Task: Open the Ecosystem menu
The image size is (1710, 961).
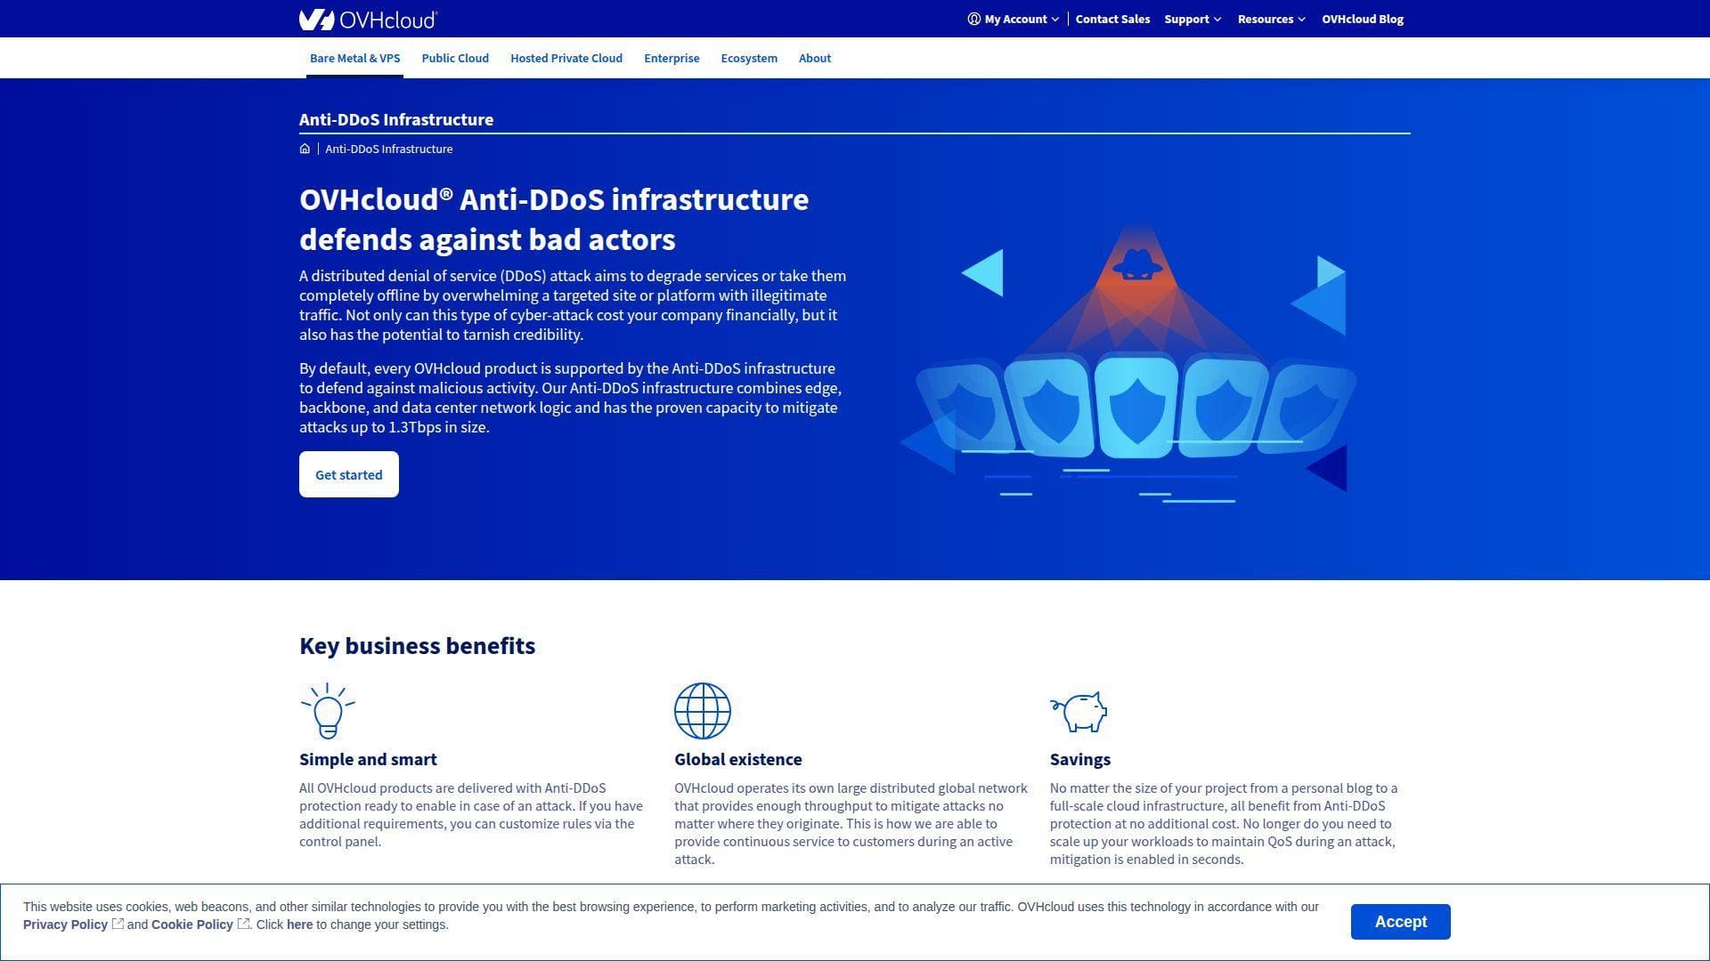Action: pyautogui.click(x=749, y=58)
